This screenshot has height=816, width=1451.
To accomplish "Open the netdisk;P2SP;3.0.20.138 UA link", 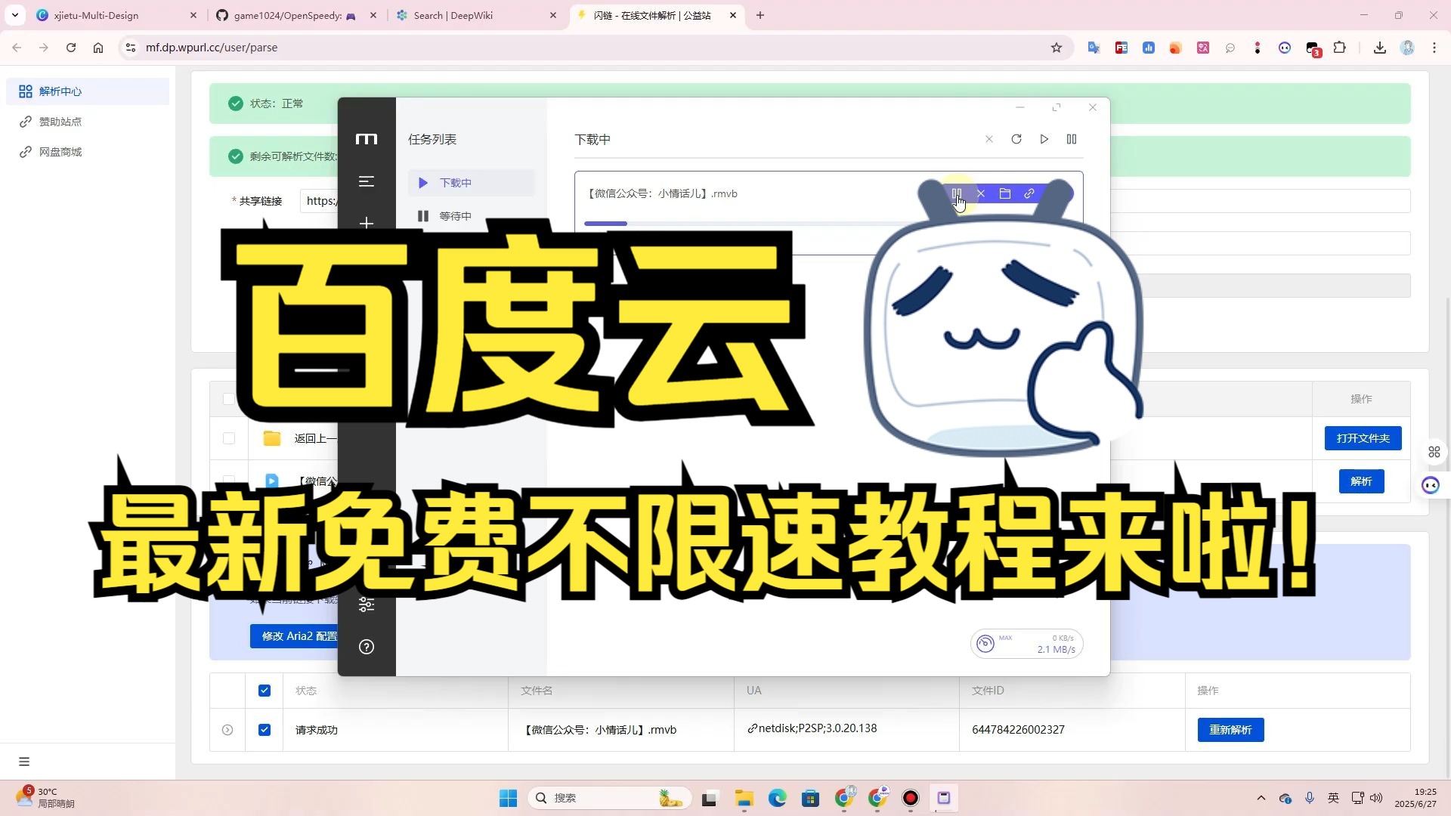I will [x=812, y=728].
